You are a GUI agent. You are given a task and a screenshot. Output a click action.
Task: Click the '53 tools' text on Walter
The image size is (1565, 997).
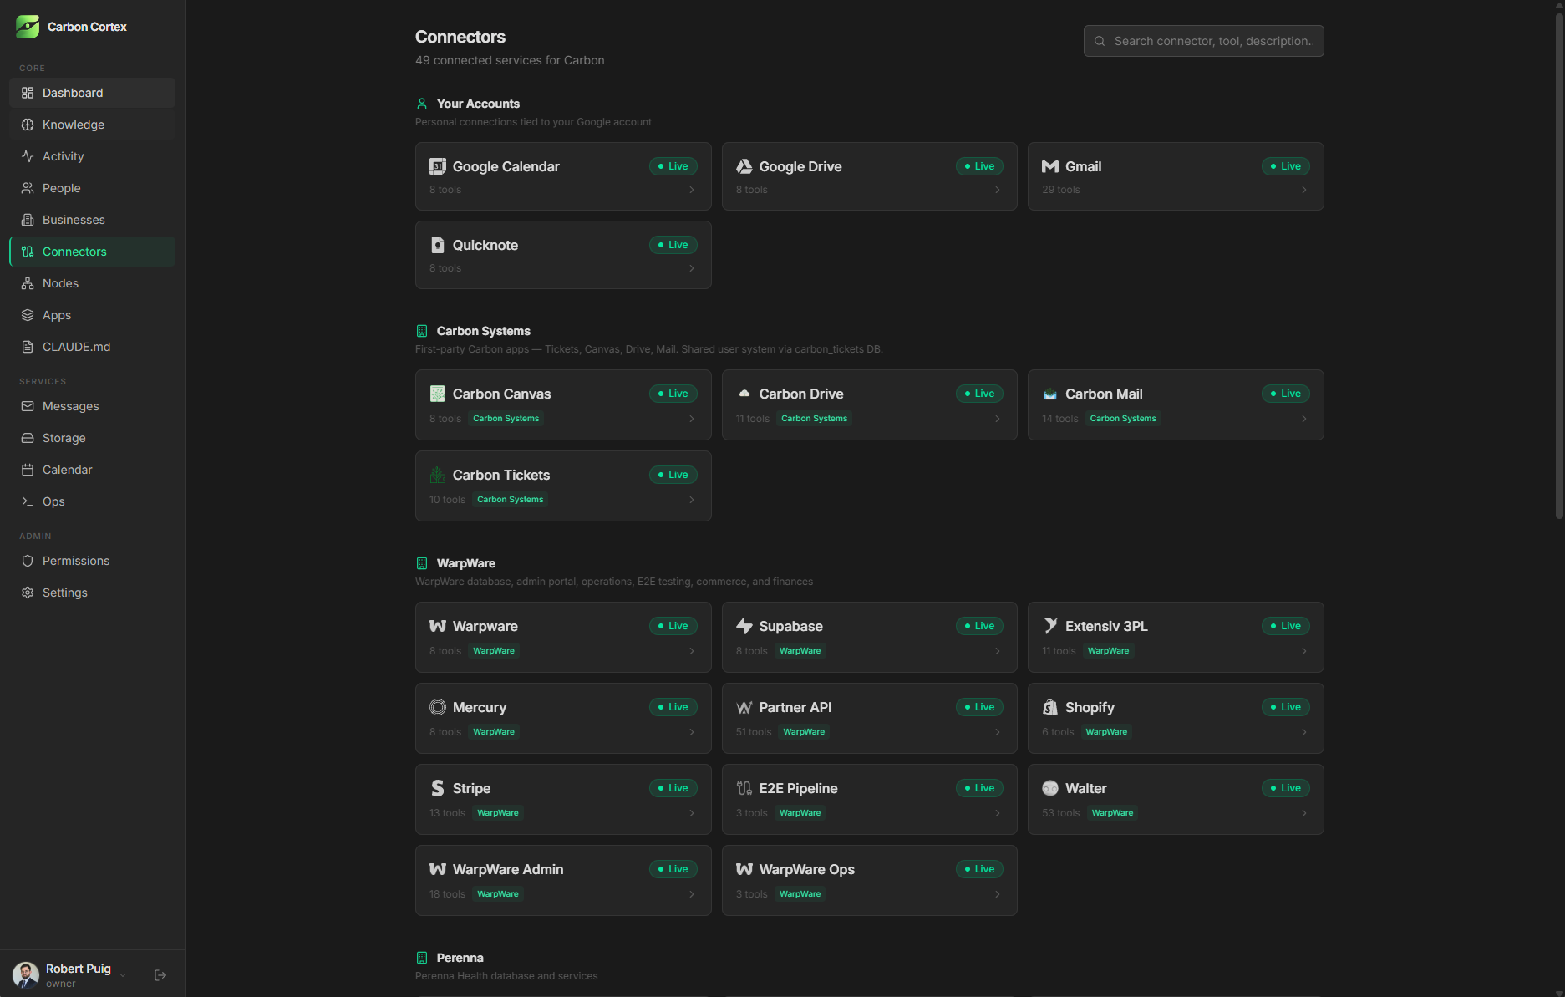(x=1061, y=813)
